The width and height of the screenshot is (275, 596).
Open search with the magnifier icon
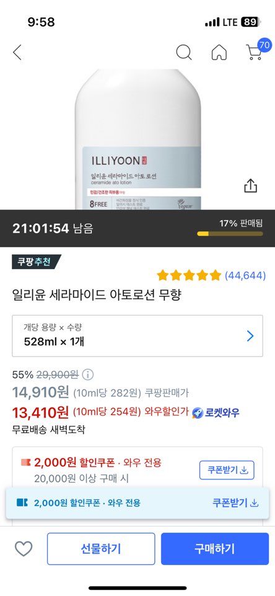[184, 53]
